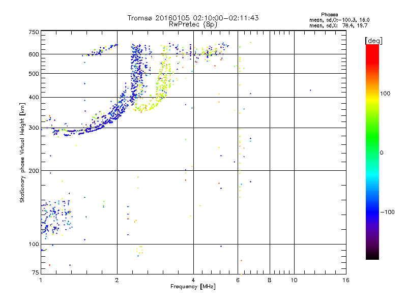
Task: Click the 'Phases' heading text
Action: (x=329, y=15)
